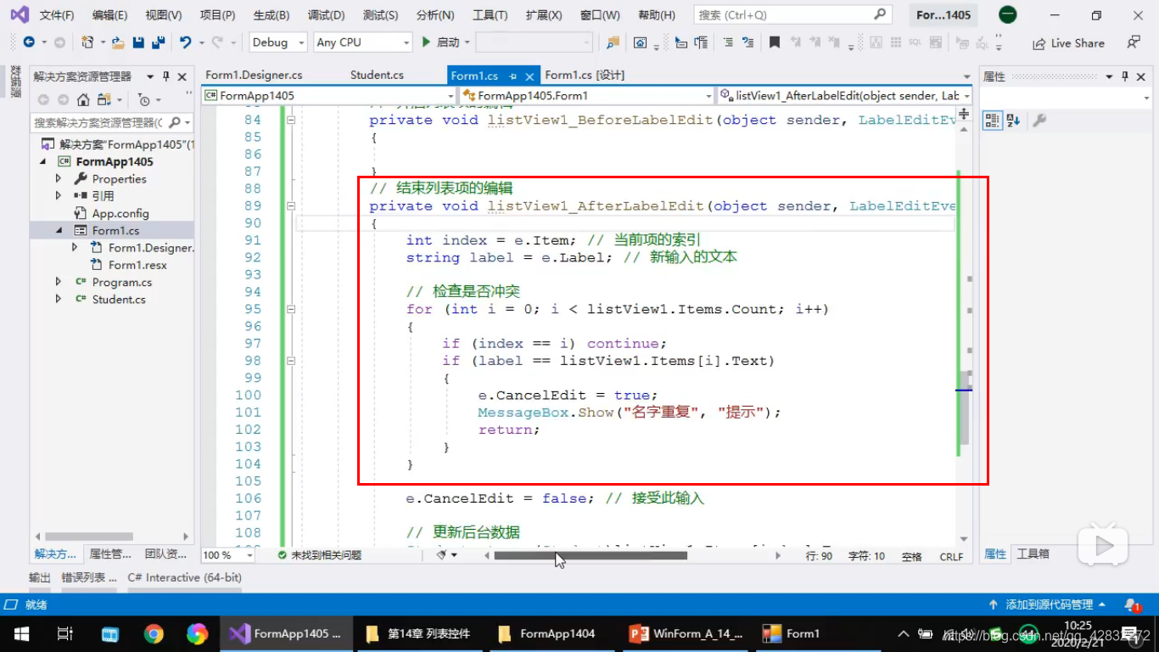Expand the Student.cs tree node
1159x652 pixels.
[x=59, y=299]
